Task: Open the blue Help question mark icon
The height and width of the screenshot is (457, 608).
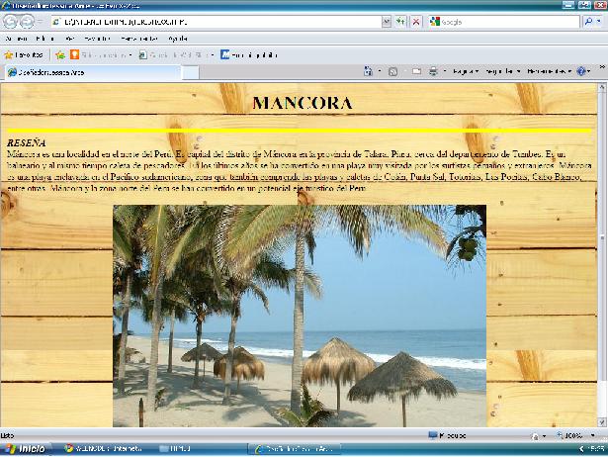Action: tap(581, 71)
